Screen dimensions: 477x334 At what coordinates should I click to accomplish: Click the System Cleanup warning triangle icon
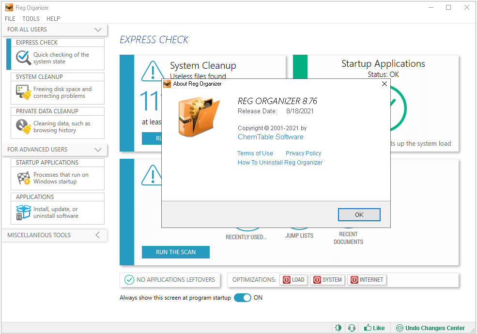tap(153, 71)
